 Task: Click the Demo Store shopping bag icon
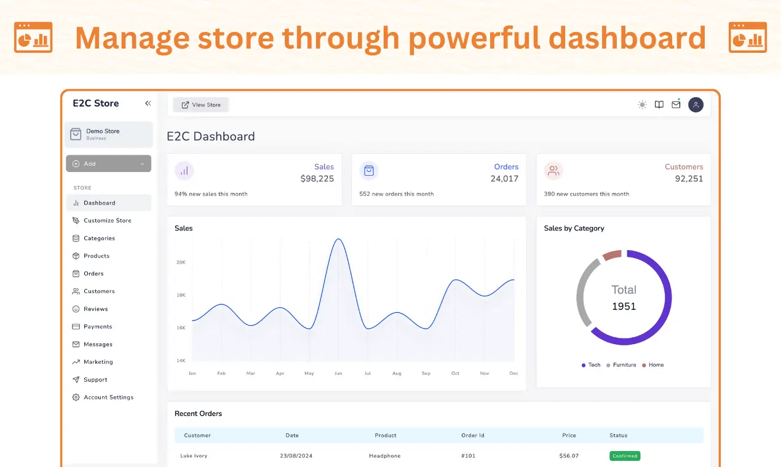(x=76, y=134)
